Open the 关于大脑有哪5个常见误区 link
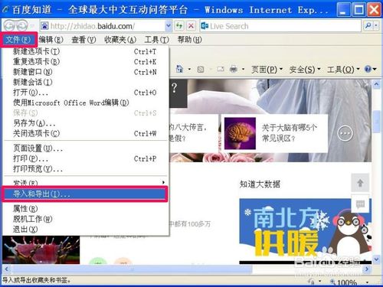The height and width of the screenshot is (287, 383). (x=289, y=133)
